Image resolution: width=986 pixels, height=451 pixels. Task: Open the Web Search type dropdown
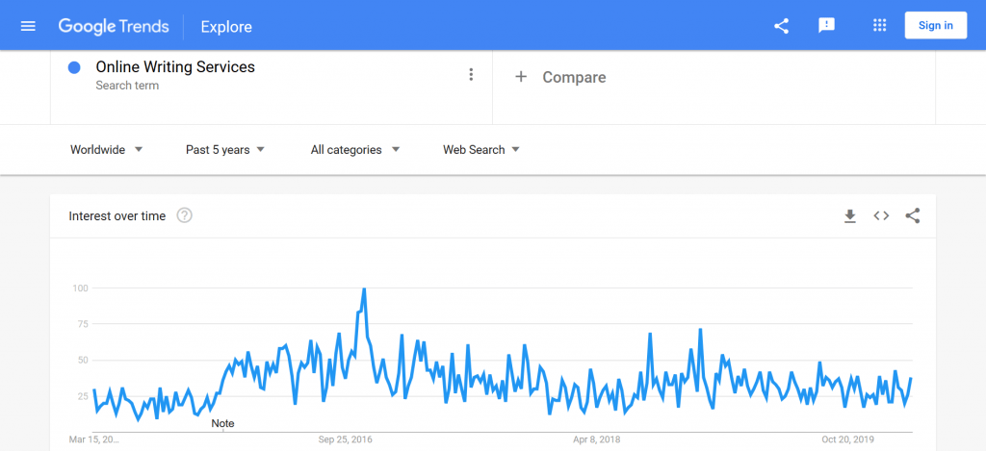[x=481, y=149]
